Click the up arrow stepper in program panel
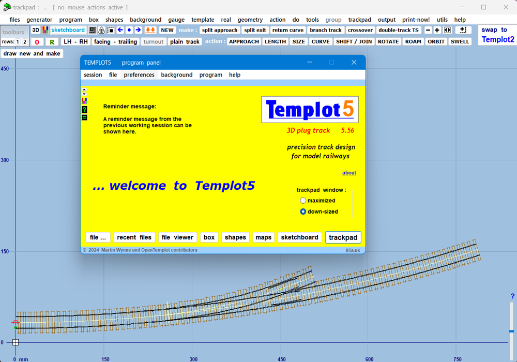The height and width of the screenshot is (362, 517). (84, 89)
